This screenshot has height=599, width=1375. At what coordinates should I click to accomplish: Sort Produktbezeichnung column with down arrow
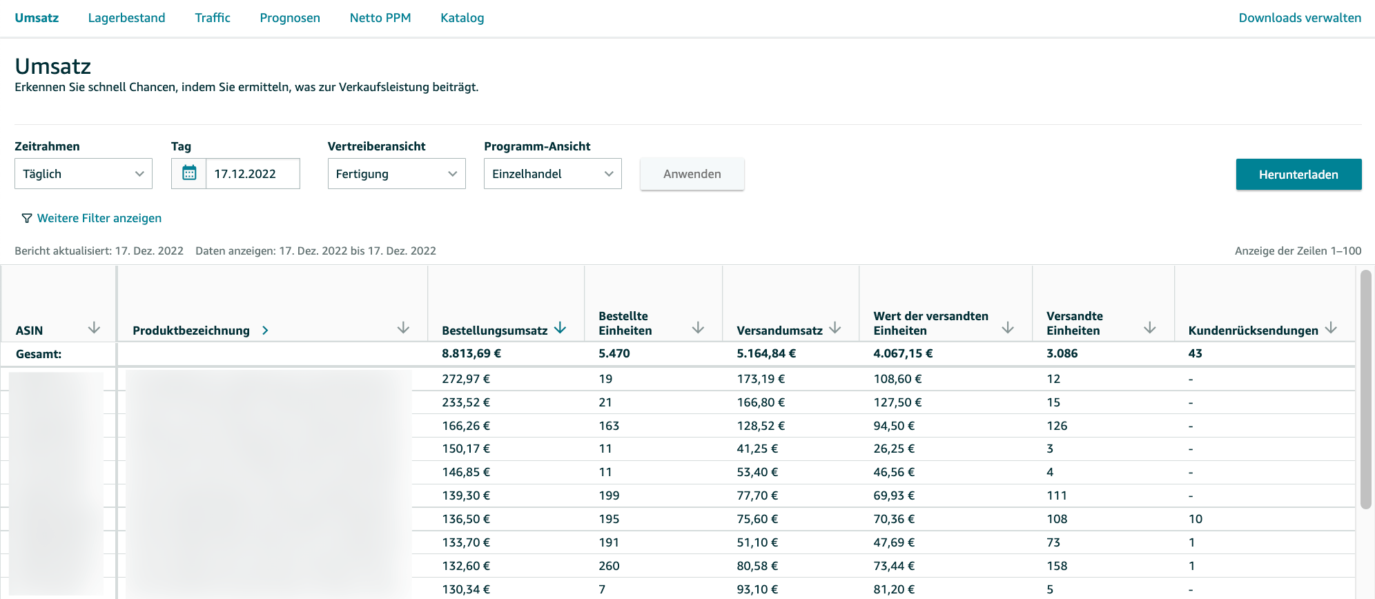[x=404, y=328]
